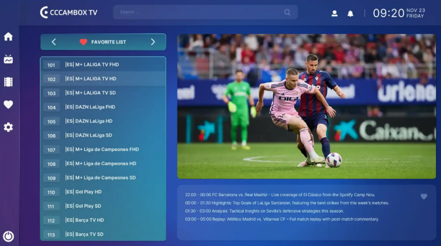Image resolution: width=441 pixels, height=246 pixels.
Task: Toggle favorite heart in program guide panel
Action: tap(424, 197)
